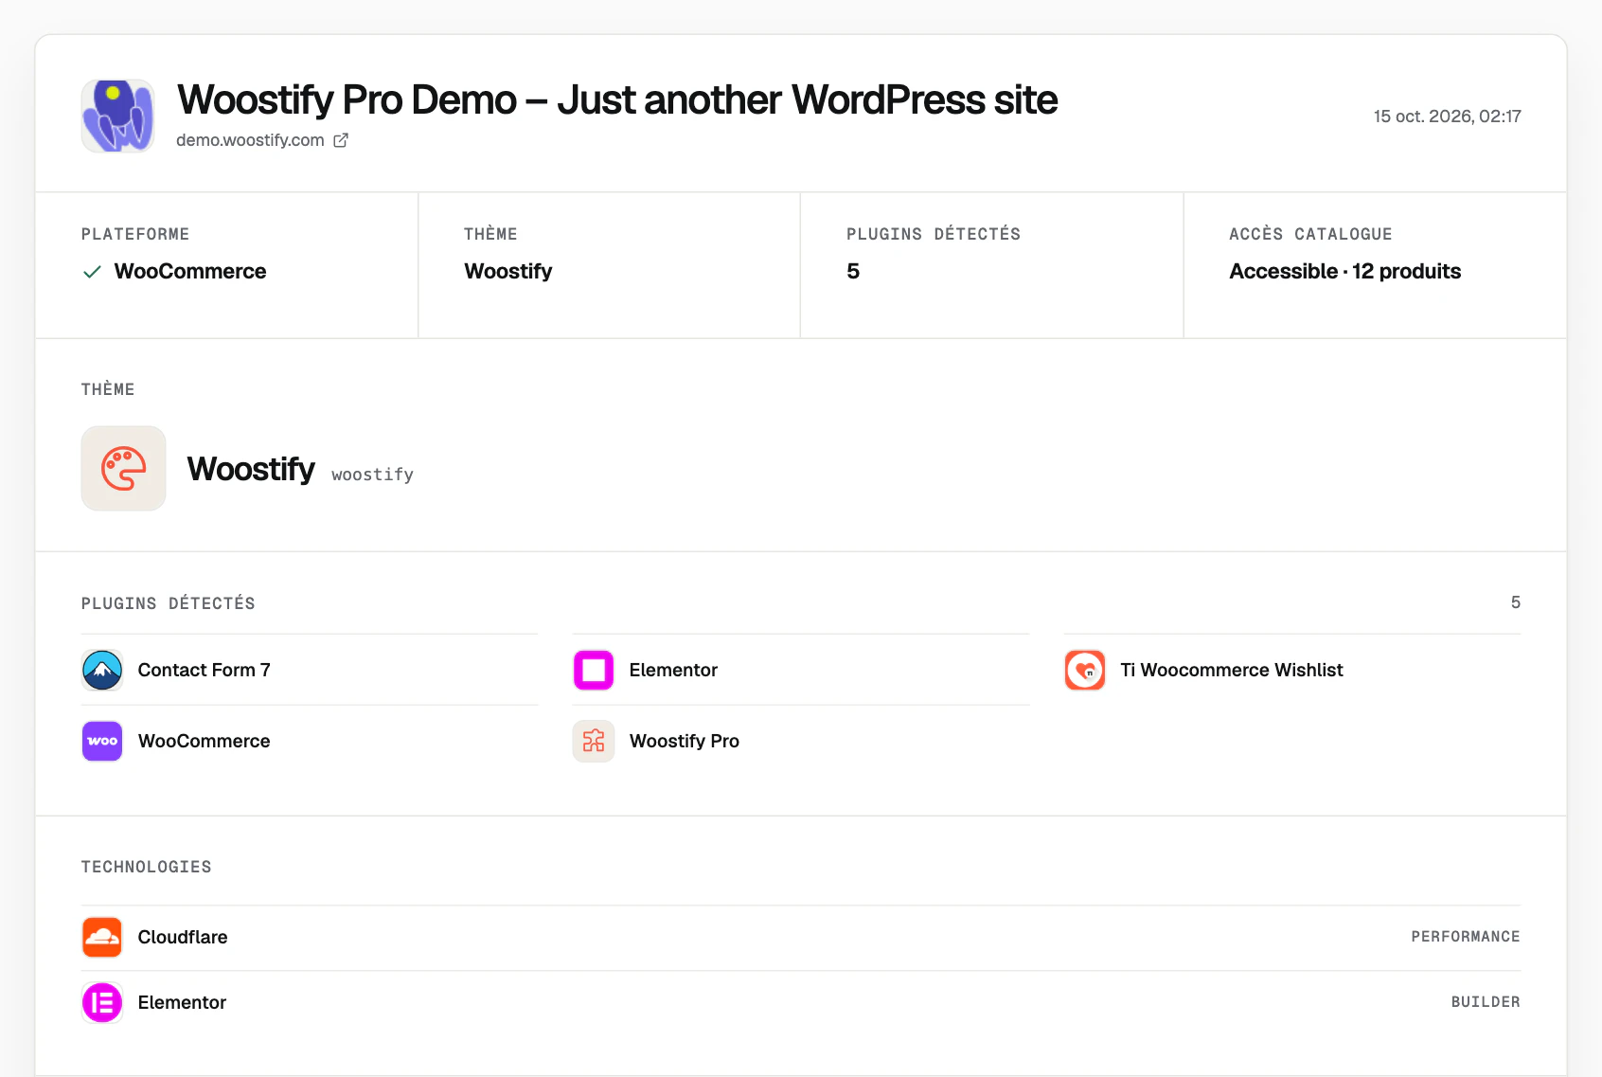Click the PLUGINS DÉTECTÉS summary card label
This screenshot has height=1077, width=1602.
934,234
